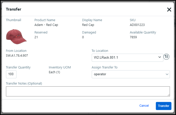Screen dimensions: 176x115
Task: Open the location list icon beside To Location
Action: coord(166,57)
